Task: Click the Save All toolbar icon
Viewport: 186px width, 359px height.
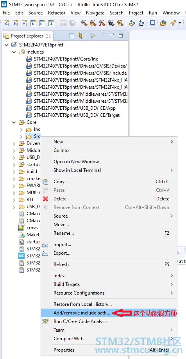Action: click(72, 23)
